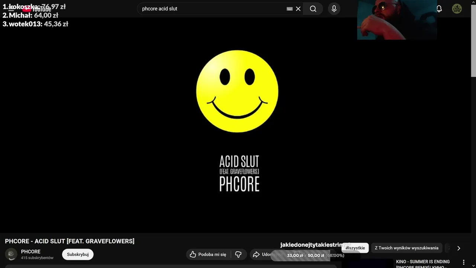Viewport: 476px width, 268px height.
Task: Open the KINO - SUMMER IS ENDING suggestion
Action: [x=423, y=264]
